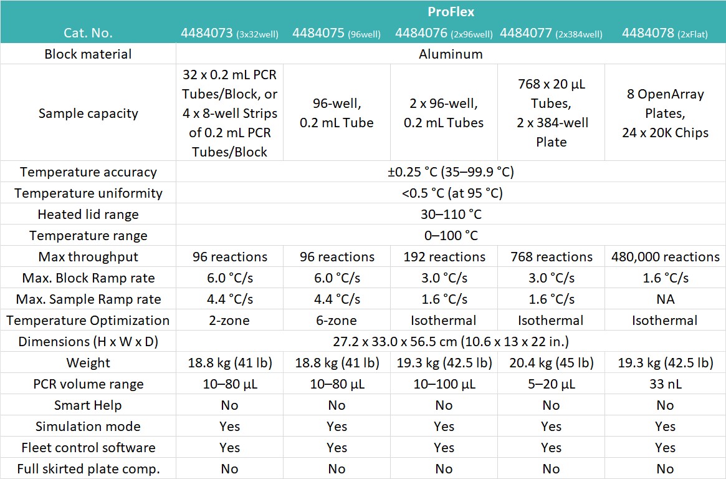Click the Aluminum block material cell
The height and width of the screenshot is (479, 726).
(451, 54)
